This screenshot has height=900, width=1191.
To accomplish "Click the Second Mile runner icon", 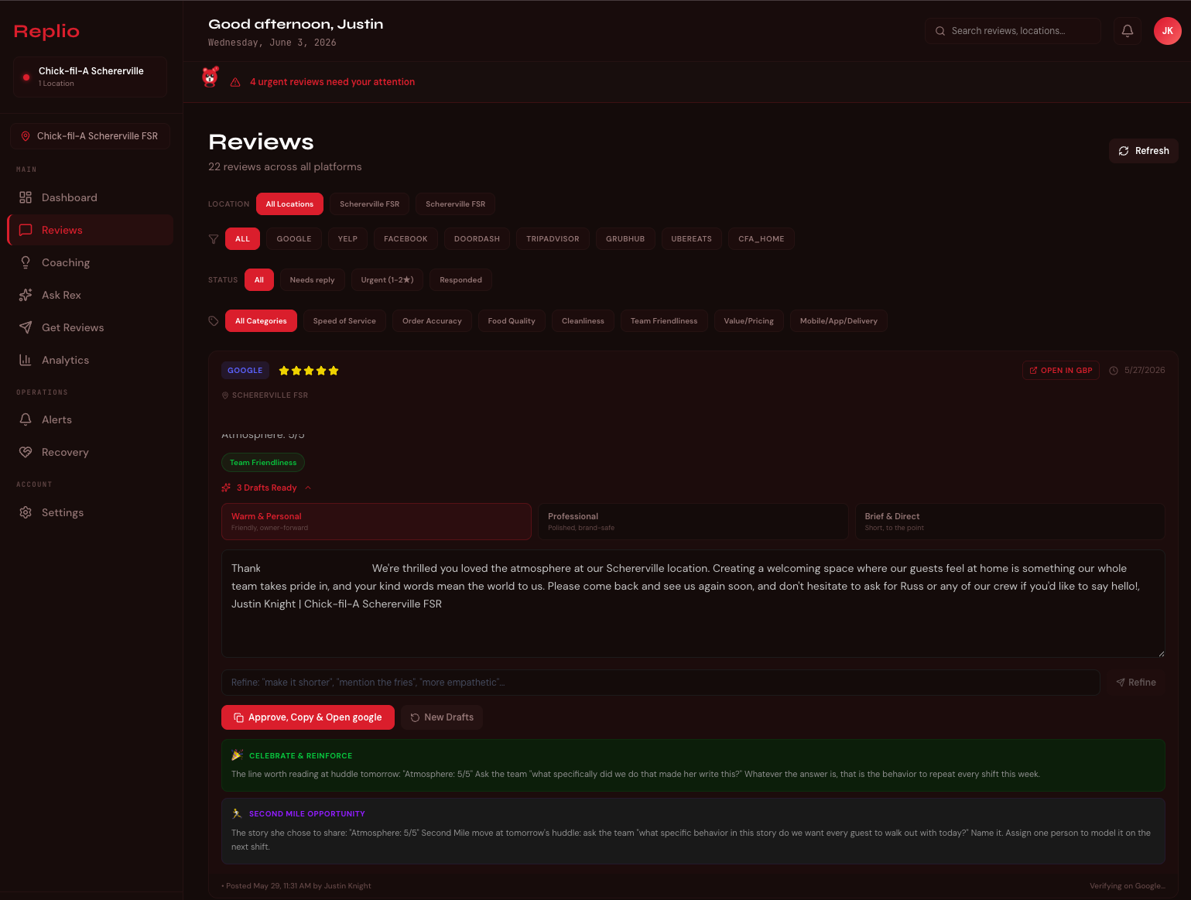I will click(237, 813).
